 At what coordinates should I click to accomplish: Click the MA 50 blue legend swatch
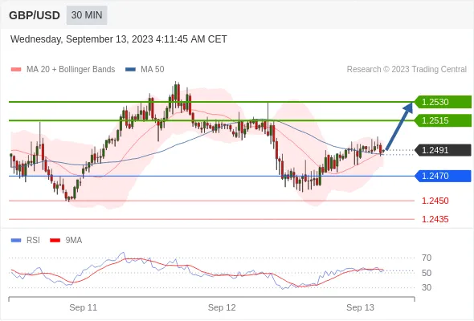[x=131, y=70]
